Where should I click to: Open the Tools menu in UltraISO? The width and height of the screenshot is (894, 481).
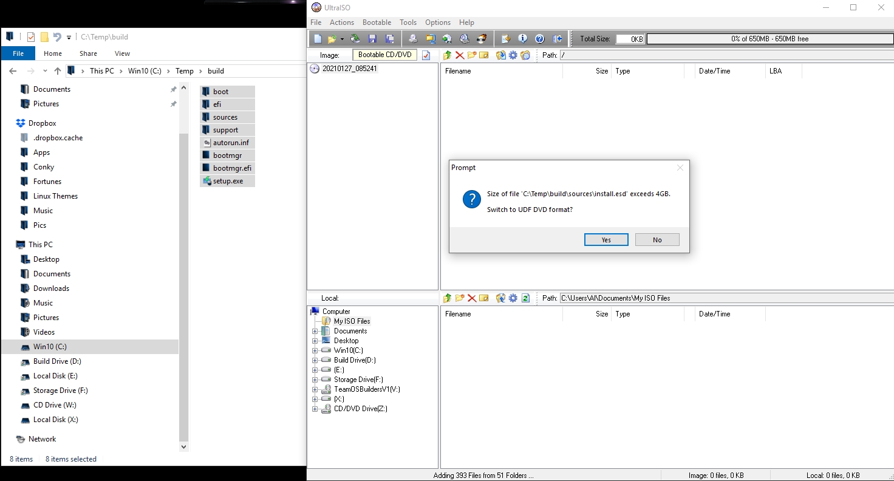tap(408, 22)
